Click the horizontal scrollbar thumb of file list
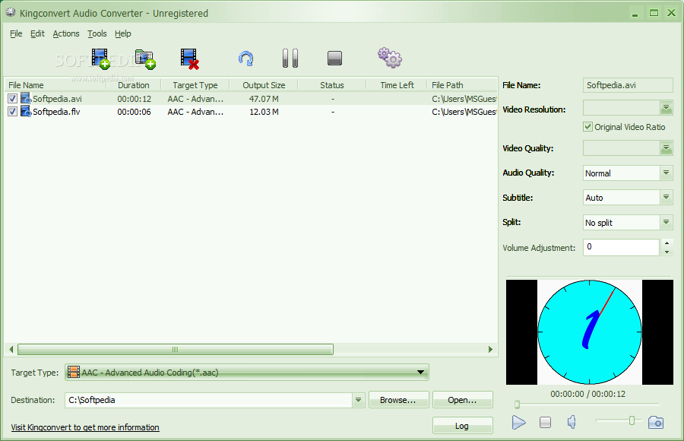 tap(176, 349)
